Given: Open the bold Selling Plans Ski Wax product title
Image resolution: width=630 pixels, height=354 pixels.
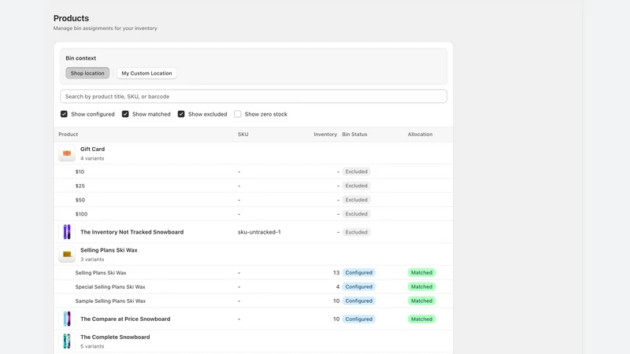Looking at the screenshot, I should (109, 250).
